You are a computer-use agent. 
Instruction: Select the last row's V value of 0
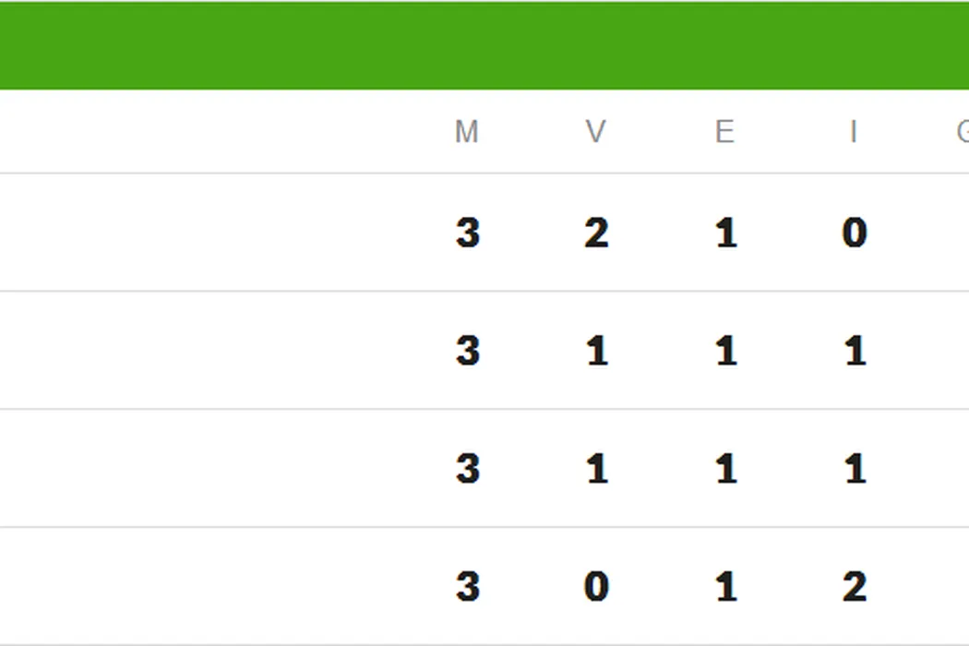click(596, 587)
